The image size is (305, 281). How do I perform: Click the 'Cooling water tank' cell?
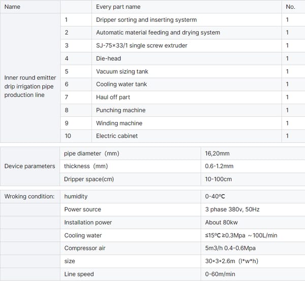(x=121, y=84)
